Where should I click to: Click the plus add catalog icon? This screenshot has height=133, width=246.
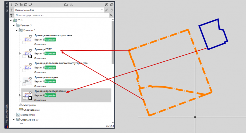12,10
